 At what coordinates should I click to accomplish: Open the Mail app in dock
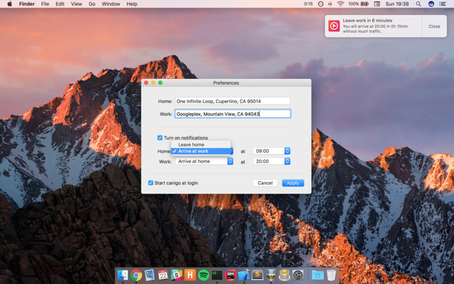tap(149, 275)
